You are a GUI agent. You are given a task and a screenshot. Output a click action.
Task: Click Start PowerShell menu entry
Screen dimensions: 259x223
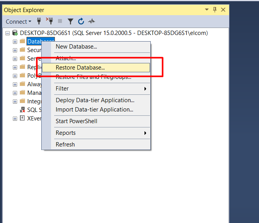pyautogui.click(x=76, y=121)
